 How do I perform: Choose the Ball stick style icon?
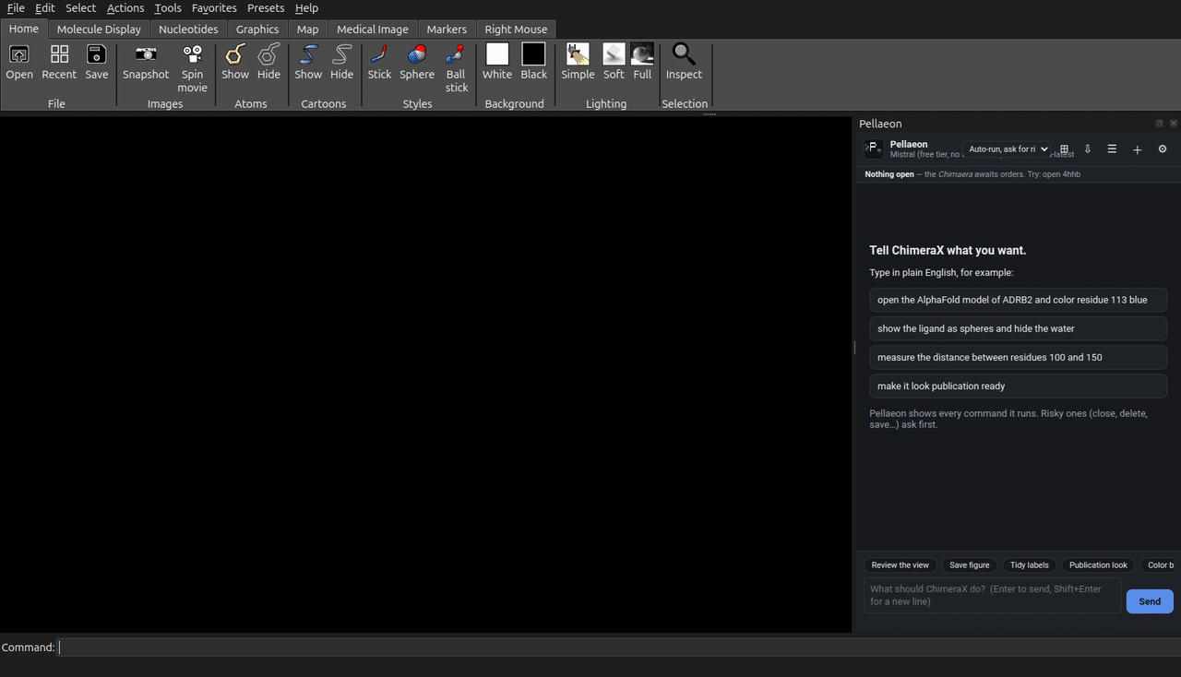point(456,54)
